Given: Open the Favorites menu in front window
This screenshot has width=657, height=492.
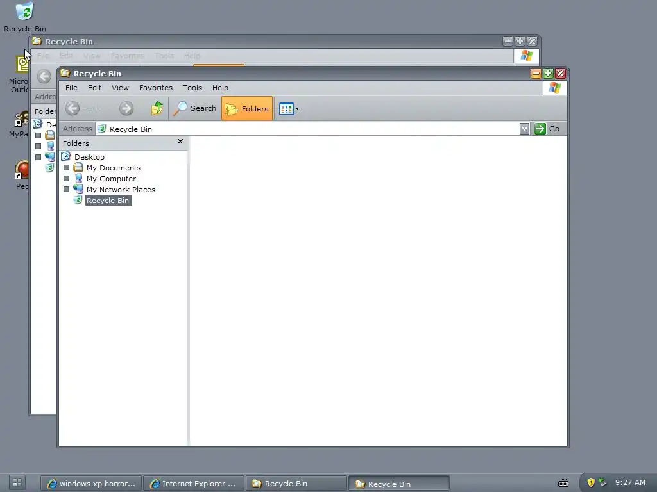Looking at the screenshot, I should pyautogui.click(x=156, y=88).
